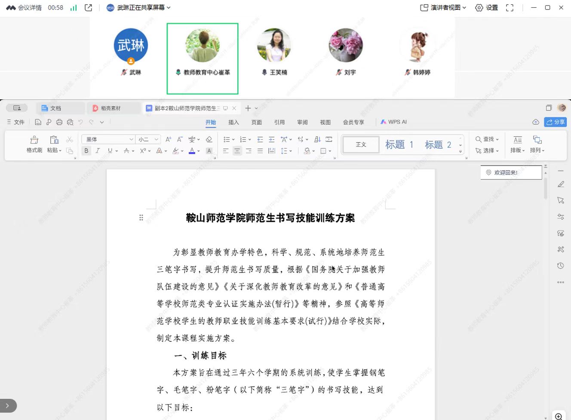The image size is (571, 420).
Task: Open meeting 设置 settings
Action: [x=486, y=8]
